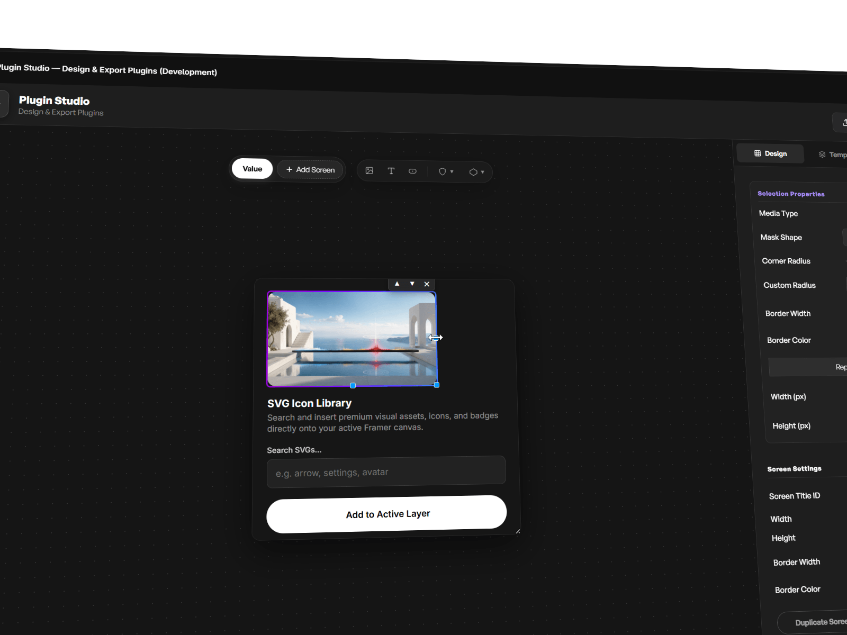The width and height of the screenshot is (847, 635).
Task: Click the export upload icon in header
Action: pos(843,122)
